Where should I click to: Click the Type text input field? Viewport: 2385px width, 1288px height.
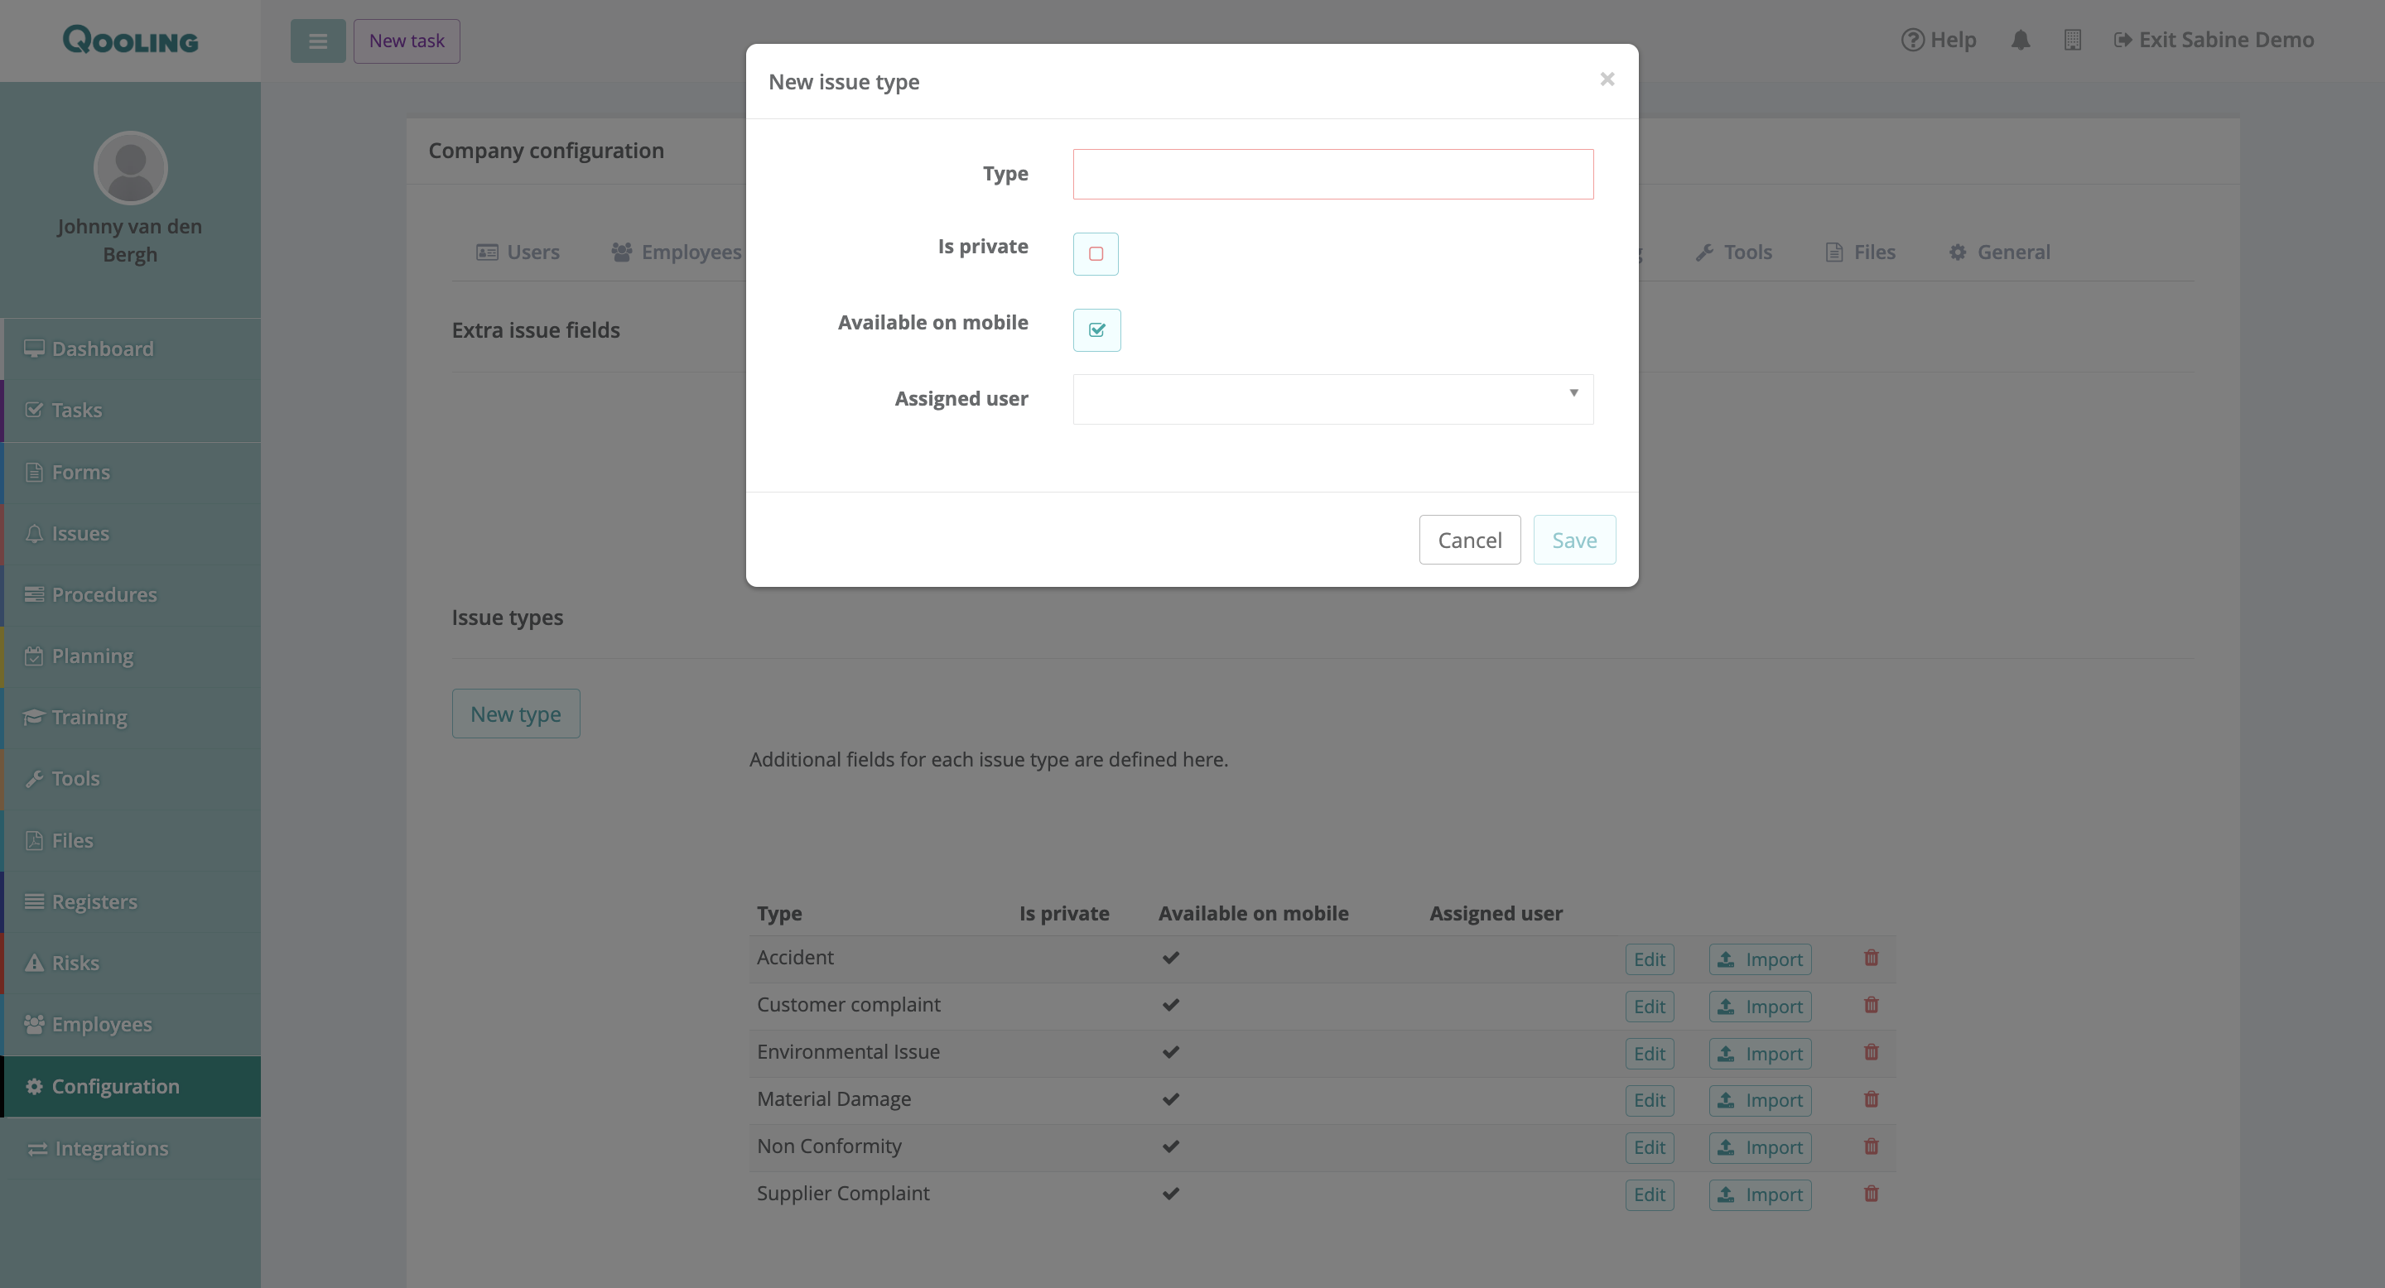point(1332,174)
